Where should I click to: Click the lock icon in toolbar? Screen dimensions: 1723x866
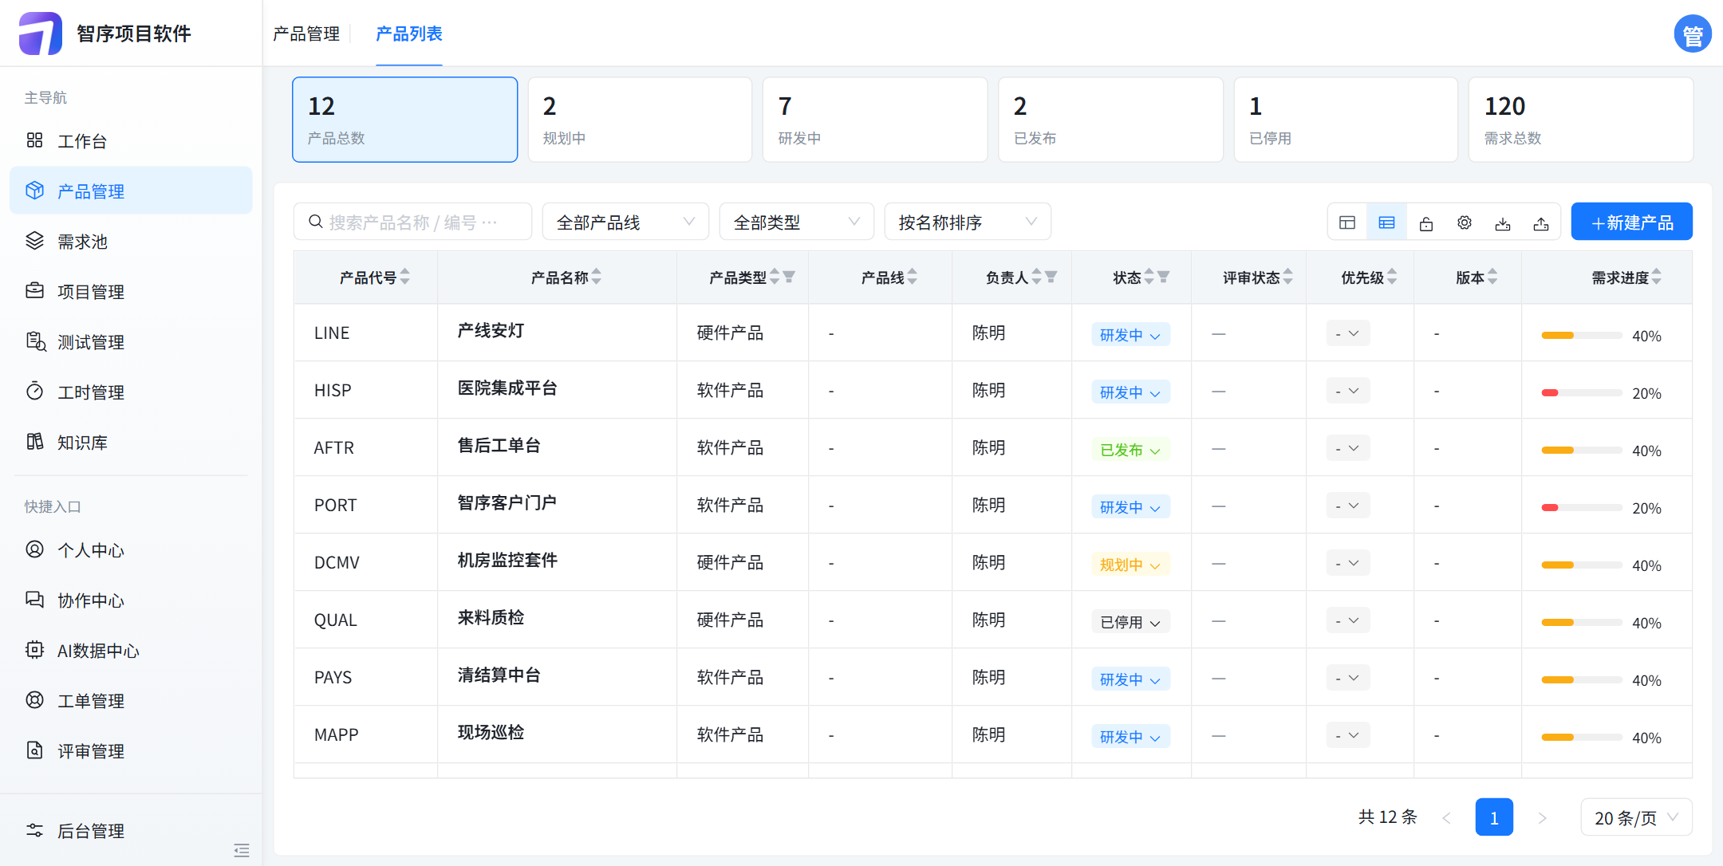click(x=1425, y=223)
